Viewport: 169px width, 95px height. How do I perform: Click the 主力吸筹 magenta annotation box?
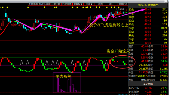67,83
